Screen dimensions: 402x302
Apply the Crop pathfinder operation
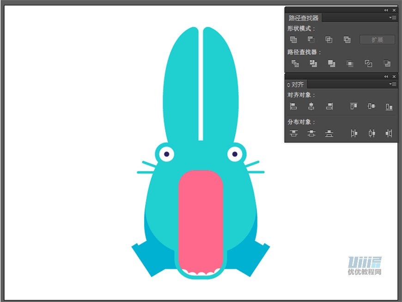tap(350, 63)
